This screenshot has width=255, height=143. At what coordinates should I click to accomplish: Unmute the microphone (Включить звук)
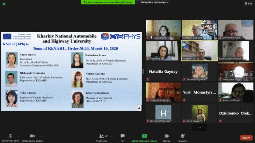10,136
